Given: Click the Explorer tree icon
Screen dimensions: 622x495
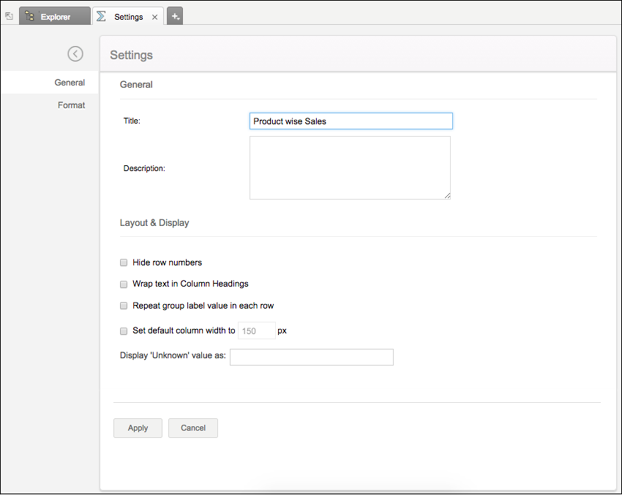Looking at the screenshot, I should 30,16.
